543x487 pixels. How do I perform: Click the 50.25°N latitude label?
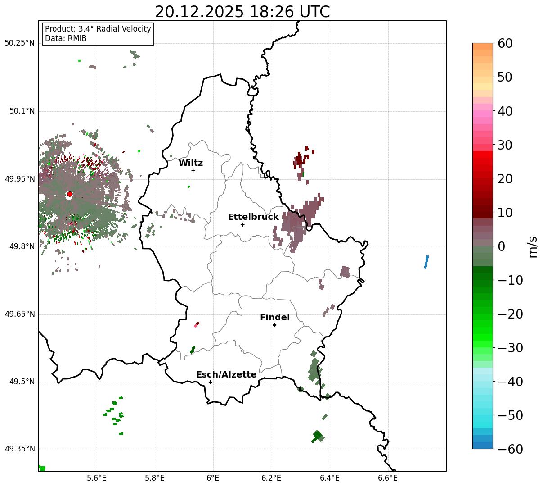[19, 43]
